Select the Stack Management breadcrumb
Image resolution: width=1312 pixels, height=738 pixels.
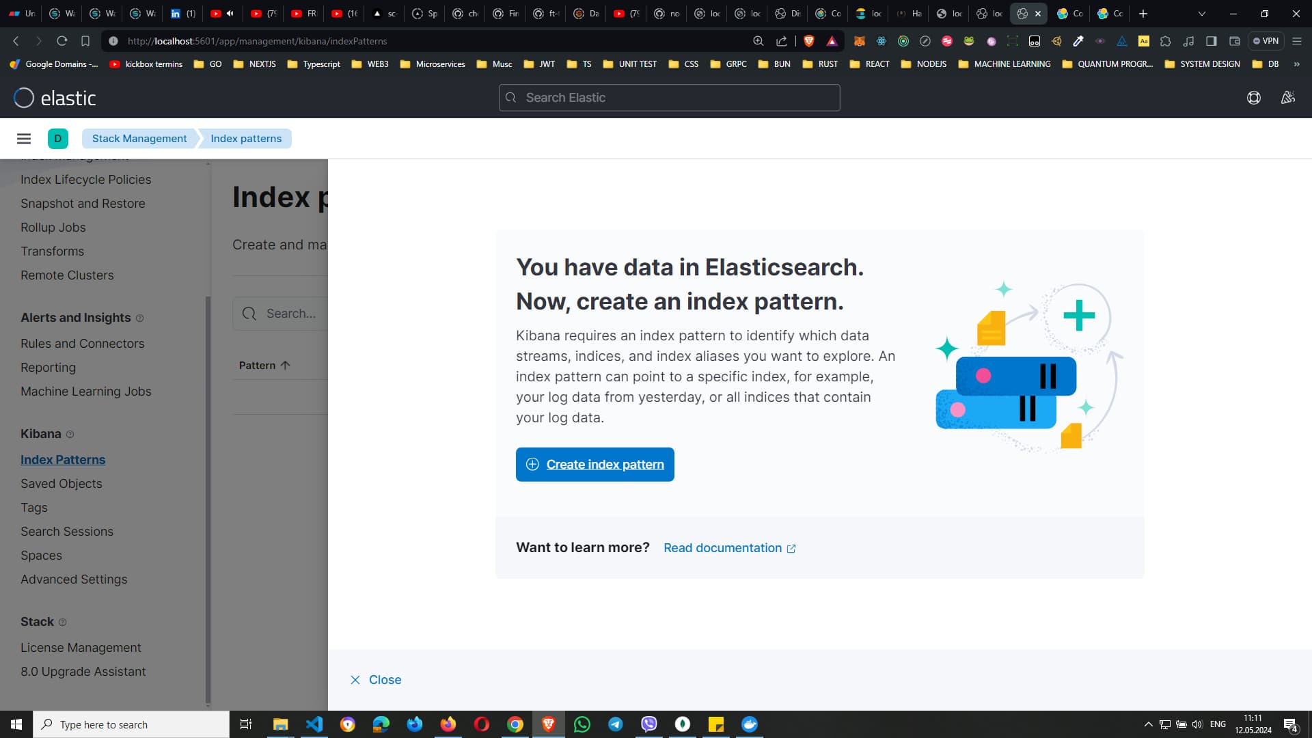point(139,138)
